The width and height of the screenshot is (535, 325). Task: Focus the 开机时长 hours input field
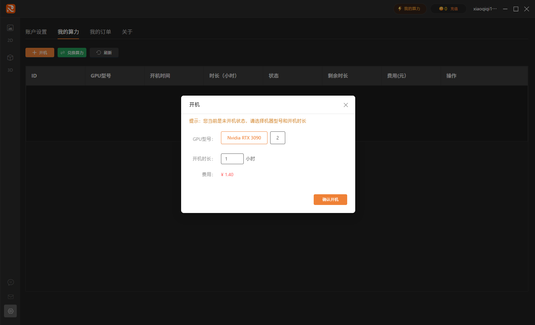tap(232, 159)
